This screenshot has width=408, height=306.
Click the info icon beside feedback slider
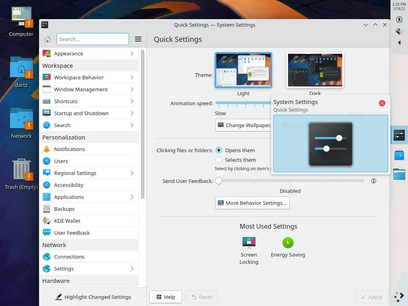pos(374,181)
